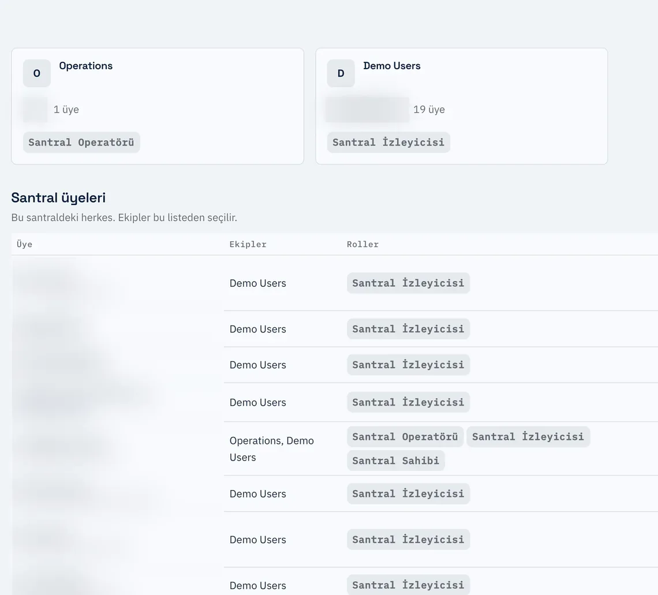Click the 'Bu santraldeki herkes' description text
The width and height of the screenshot is (658, 595).
(x=124, y=218)
